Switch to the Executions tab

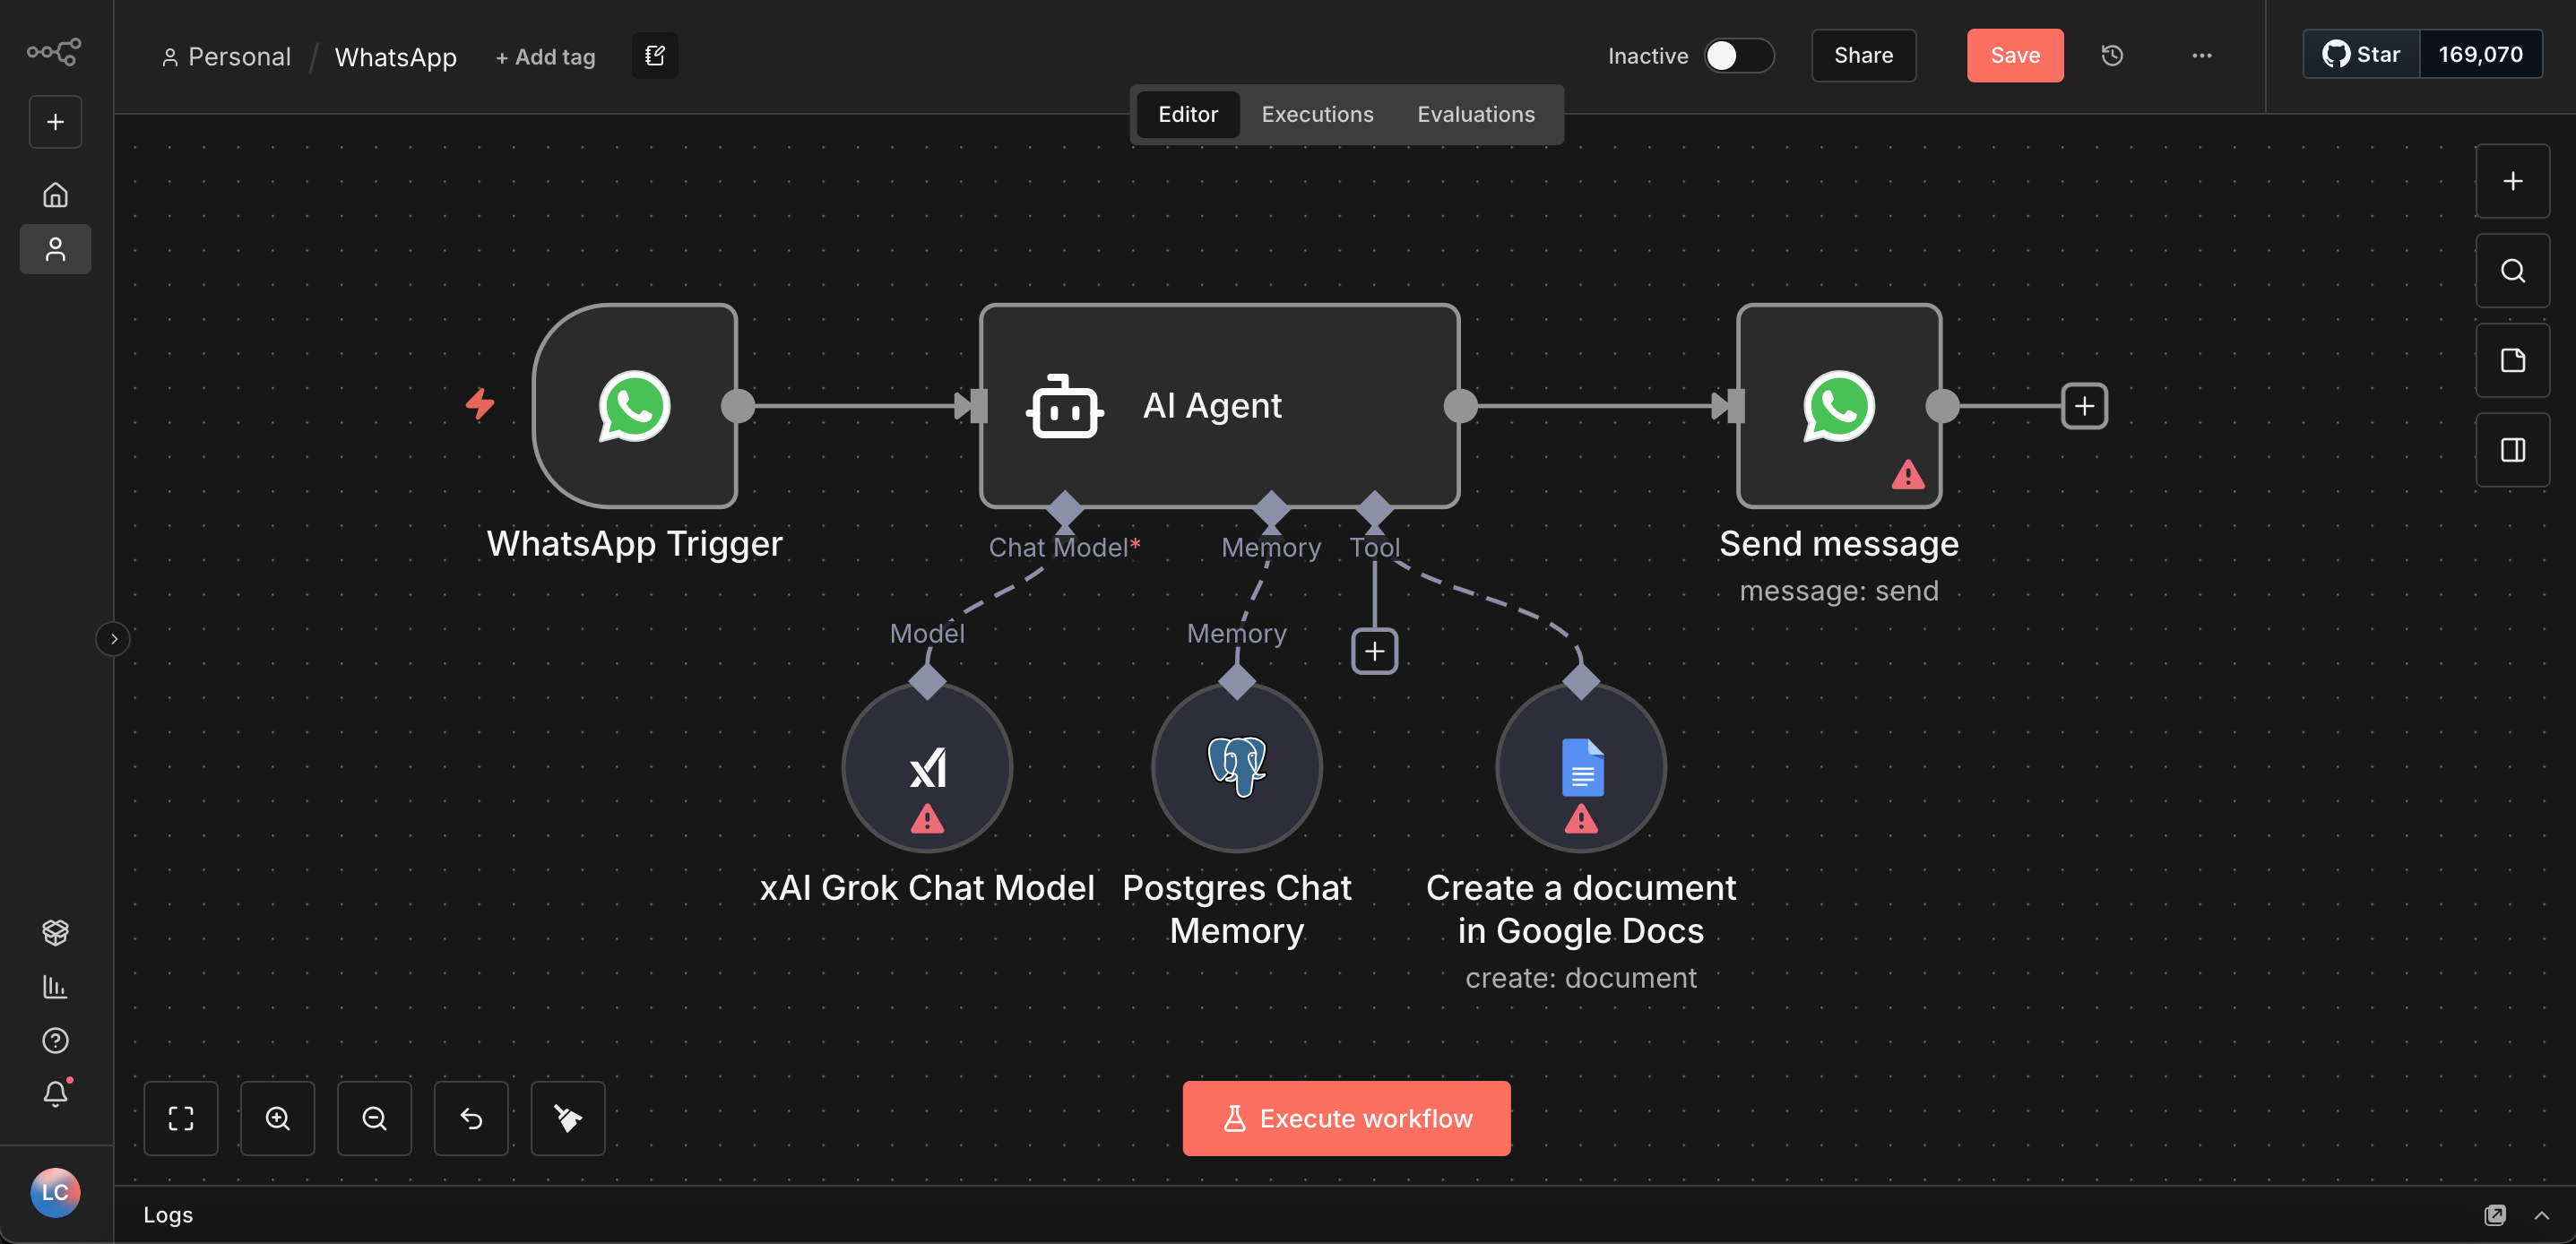tap(1317, 114)
